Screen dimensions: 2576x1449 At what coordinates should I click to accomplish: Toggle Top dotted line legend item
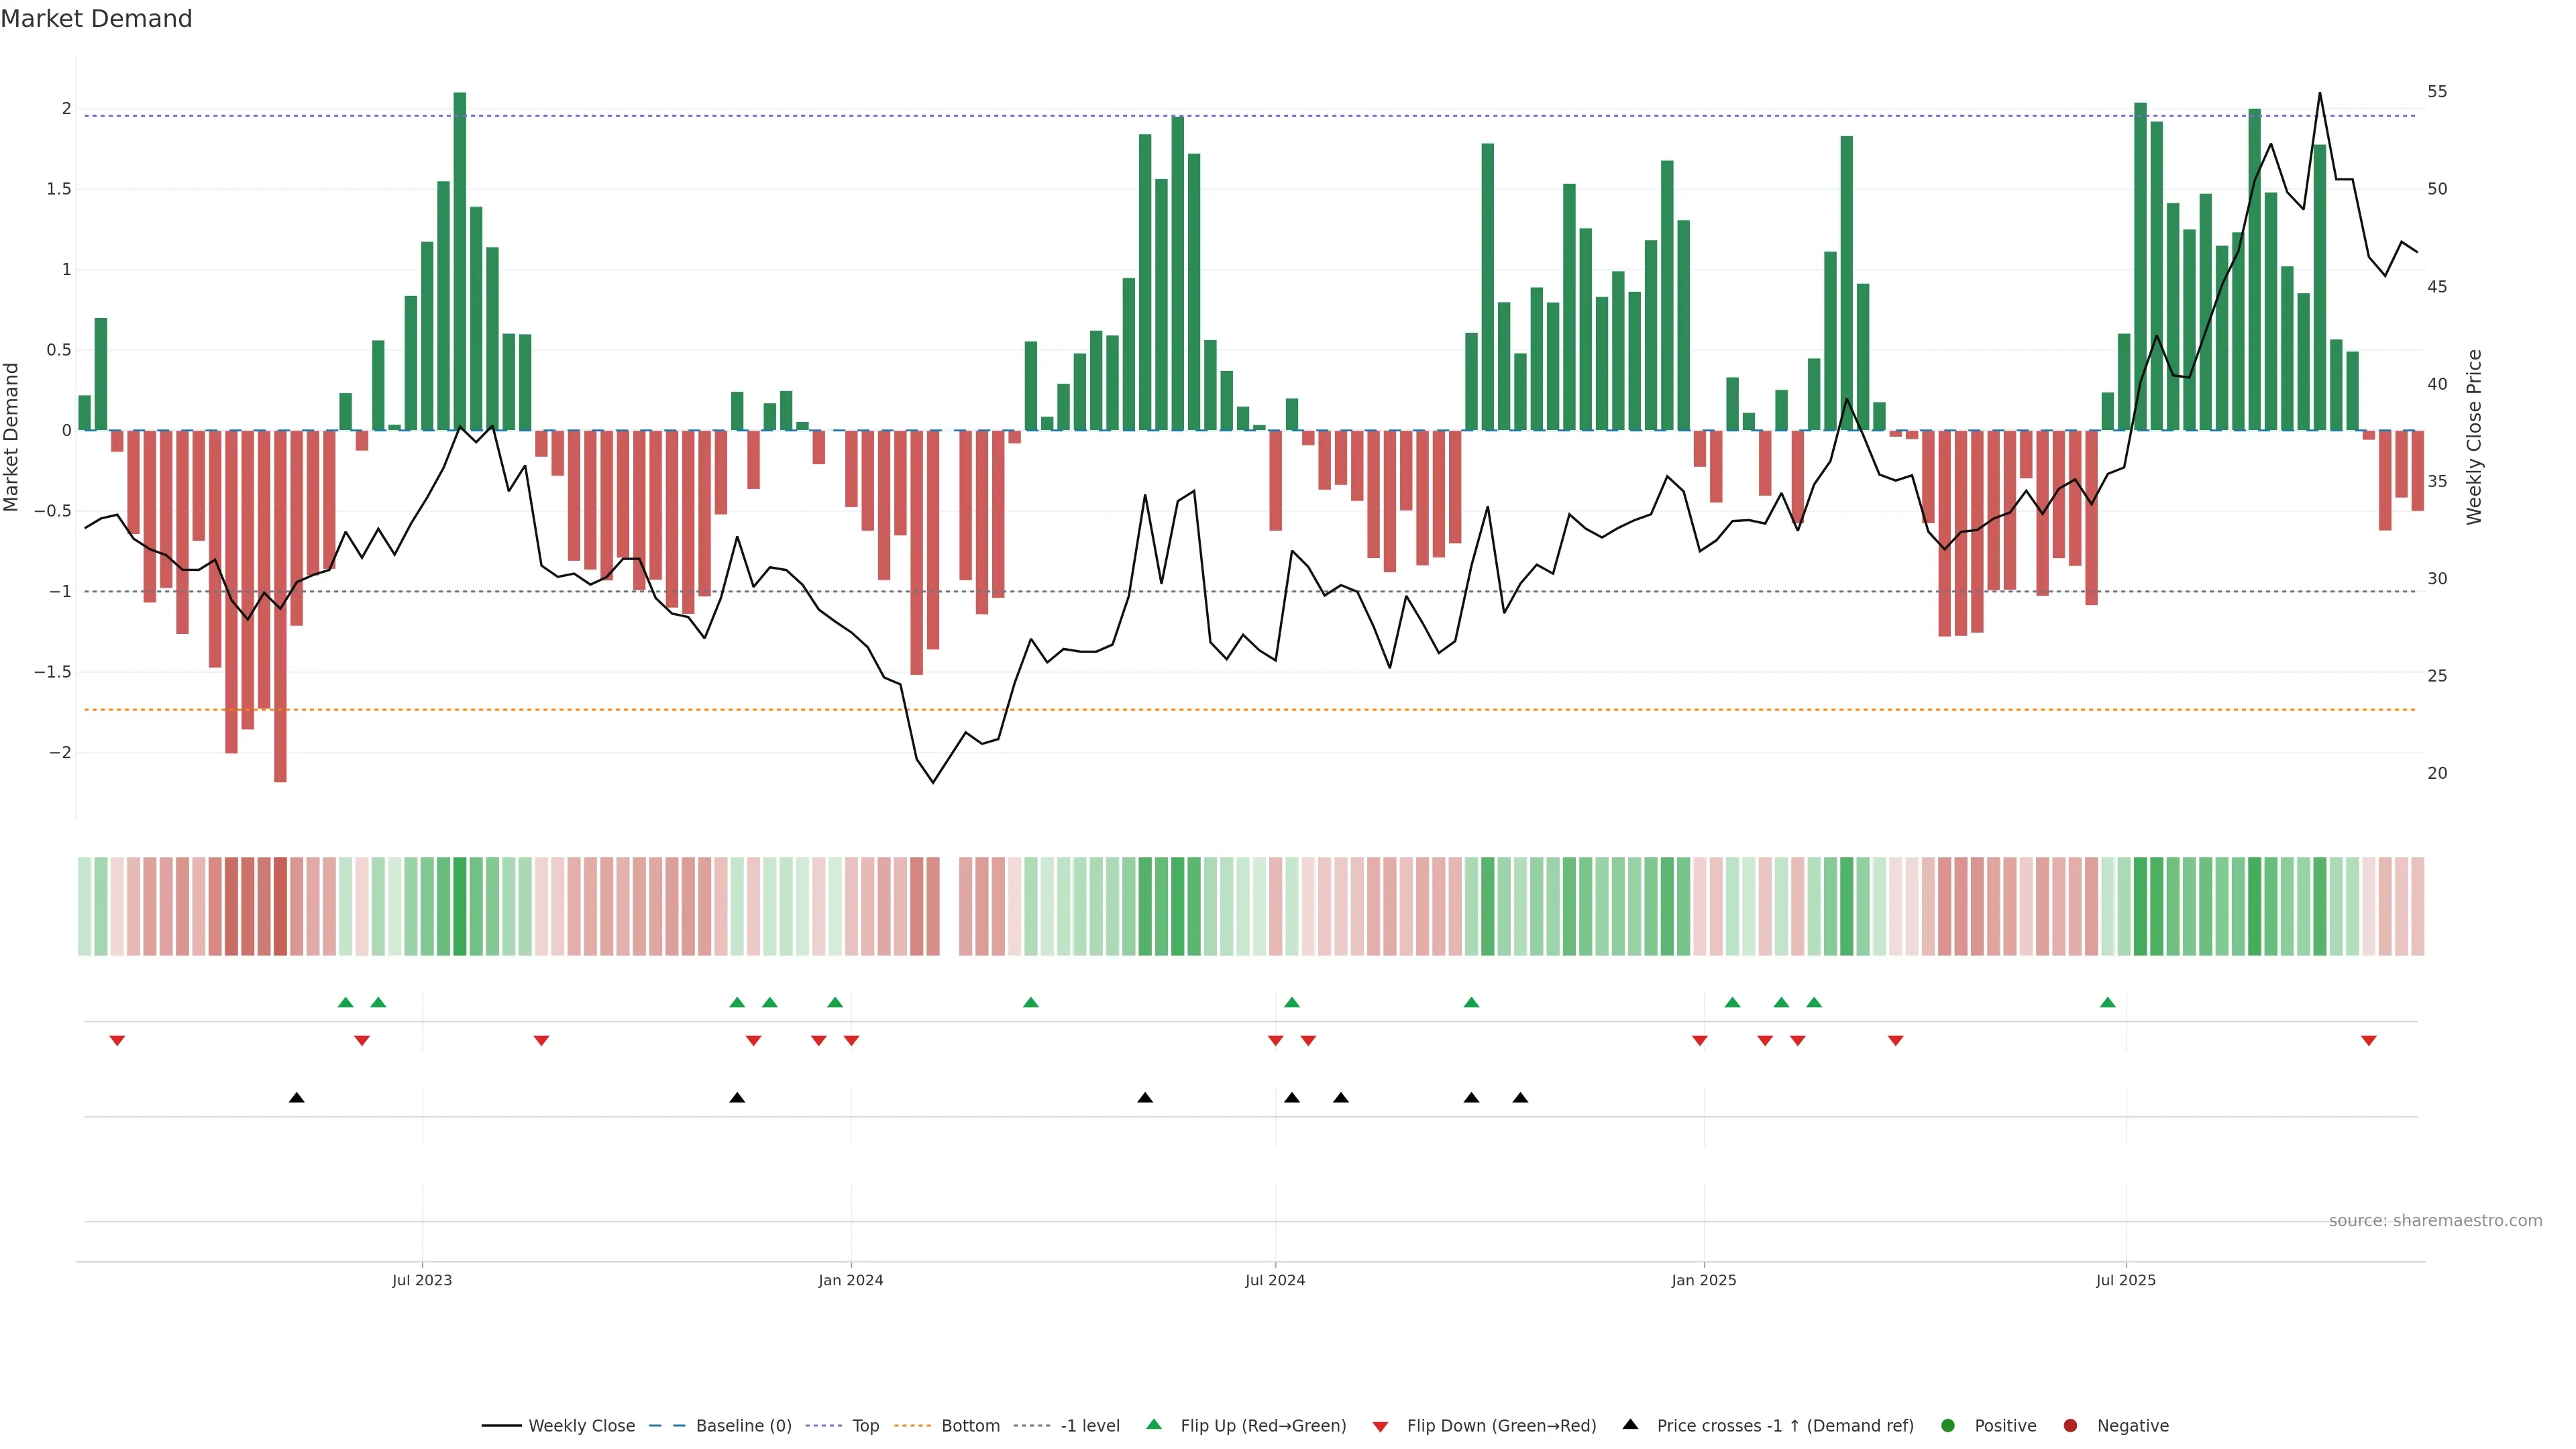pos(864,1426)
